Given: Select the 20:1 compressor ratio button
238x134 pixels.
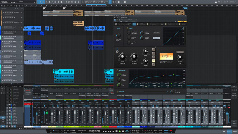Looking at the screenshot, I should click(154, 49).
